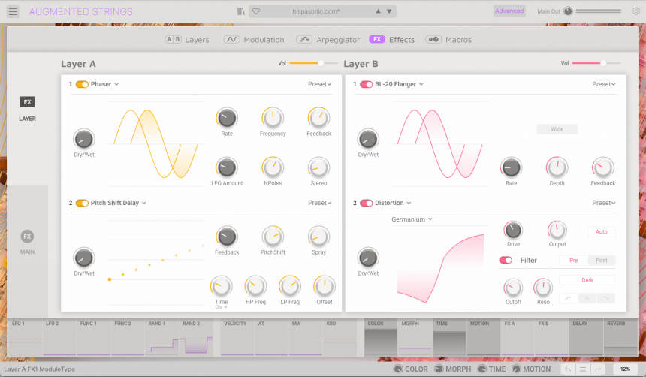The image size is (646, 377).
Task: Toggle the Distortion effect power switch
Action: coord(367,203)
